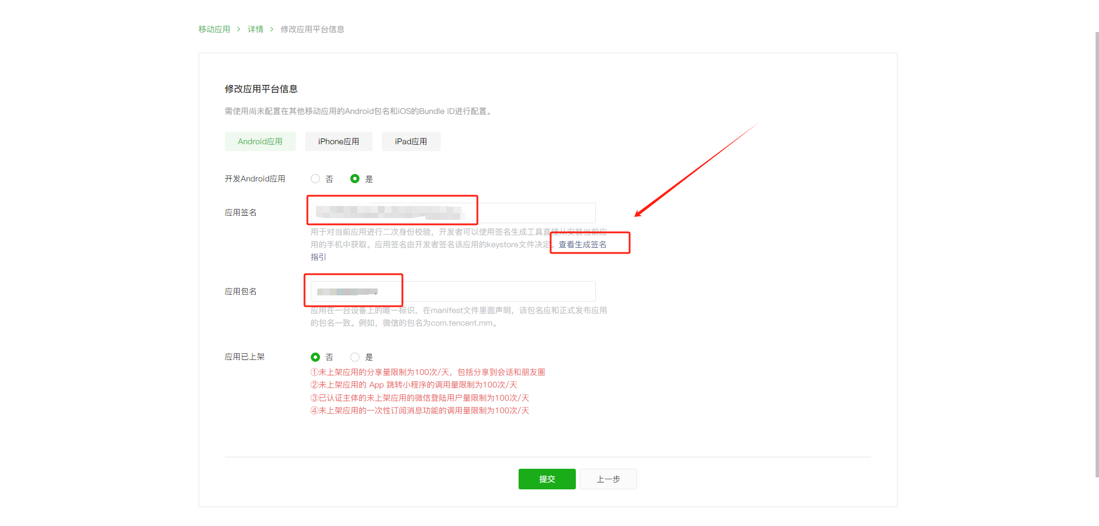Open the 移动应用 breadcrumb link
The height and width of the screenshot is (526, 1099).
click(214, 29)
